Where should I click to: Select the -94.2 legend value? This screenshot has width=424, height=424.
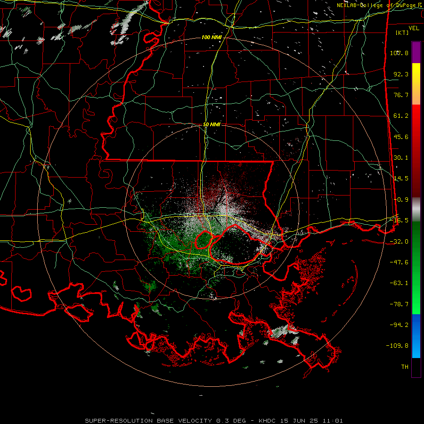coord(399,325)
